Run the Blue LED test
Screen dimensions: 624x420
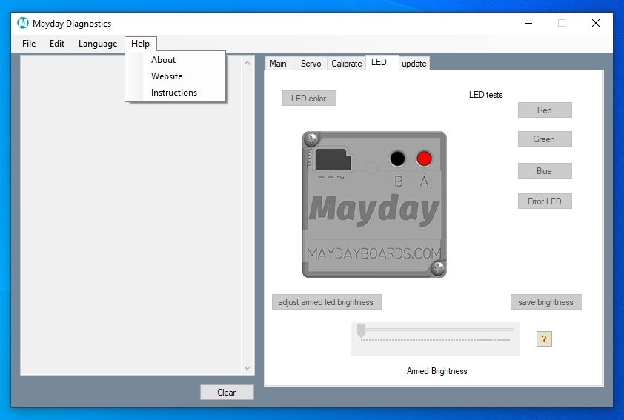pos(545,171)
